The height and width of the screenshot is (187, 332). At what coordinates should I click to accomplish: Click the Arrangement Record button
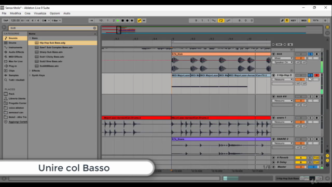(127, 21)
